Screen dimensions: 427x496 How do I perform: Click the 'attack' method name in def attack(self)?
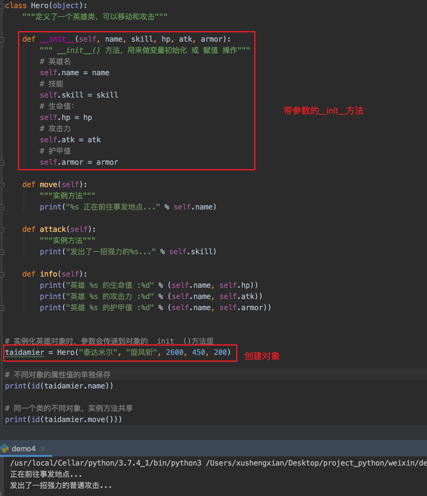point(53,229)
